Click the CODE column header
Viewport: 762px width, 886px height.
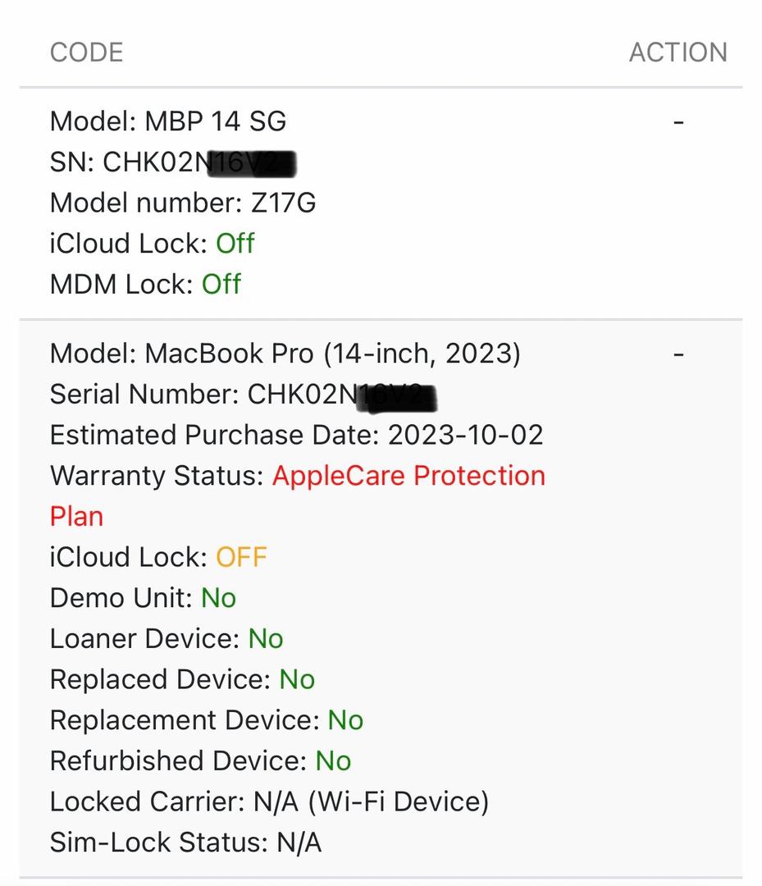[86, 53]
